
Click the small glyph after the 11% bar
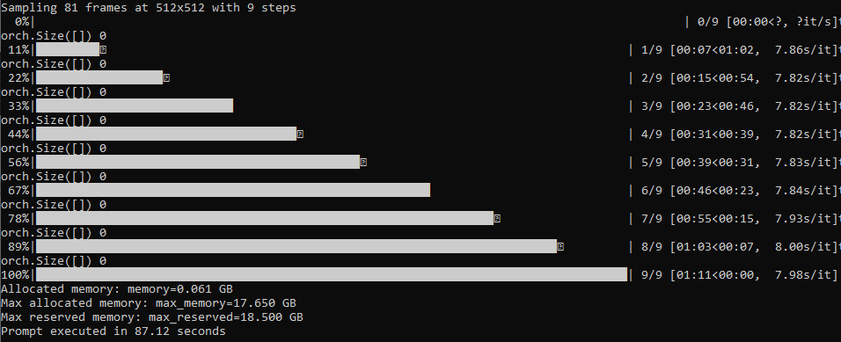[104, 49]
